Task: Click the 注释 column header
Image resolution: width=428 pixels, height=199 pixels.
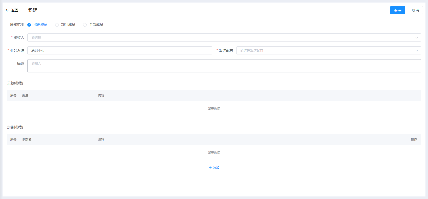Action: (x=101, y=140)
